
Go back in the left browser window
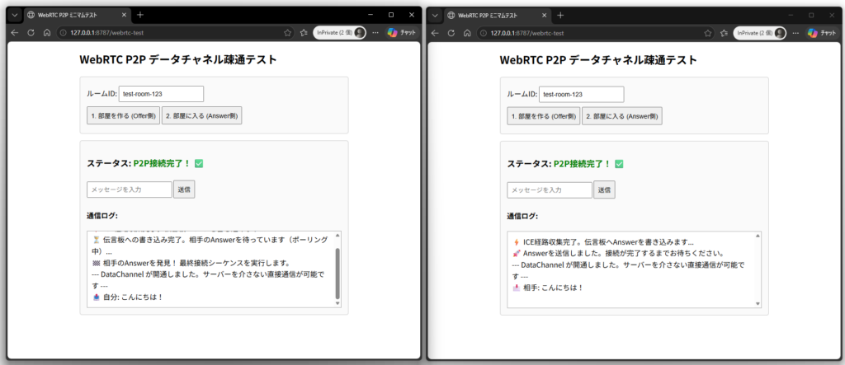pyautogui.click(x=15, y=33)
